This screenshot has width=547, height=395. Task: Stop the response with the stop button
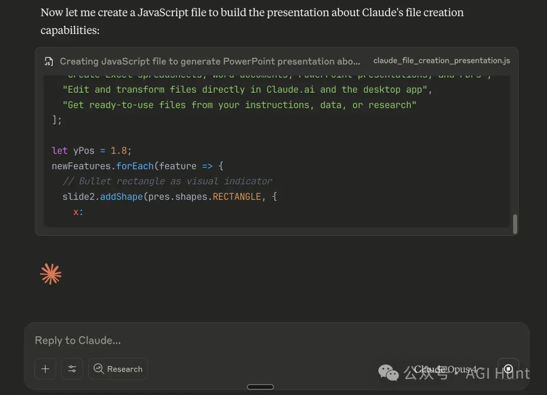(x=509, y=369)
